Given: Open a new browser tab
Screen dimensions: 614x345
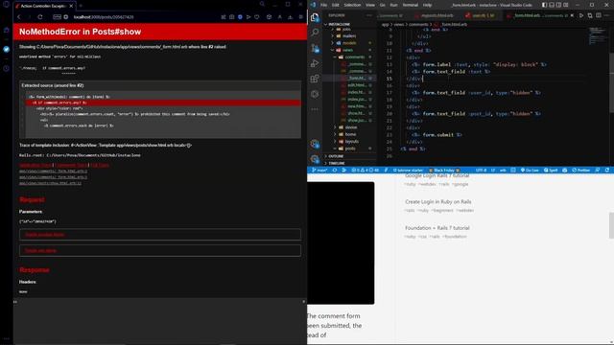Looking at the screenshot, I should 81,6.
